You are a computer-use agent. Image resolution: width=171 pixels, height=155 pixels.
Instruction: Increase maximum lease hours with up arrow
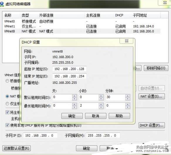(x=101, y=105)
